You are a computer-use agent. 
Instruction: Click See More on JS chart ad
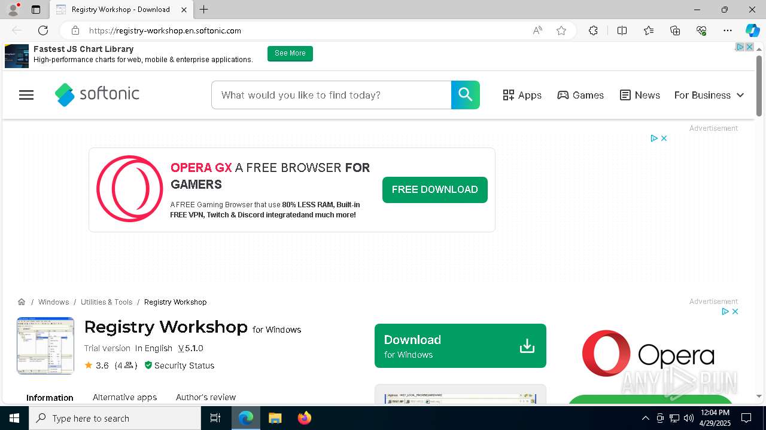point(290,53)
